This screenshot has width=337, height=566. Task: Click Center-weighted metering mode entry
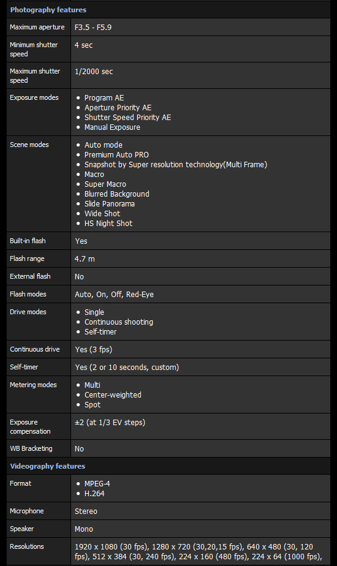113,395
